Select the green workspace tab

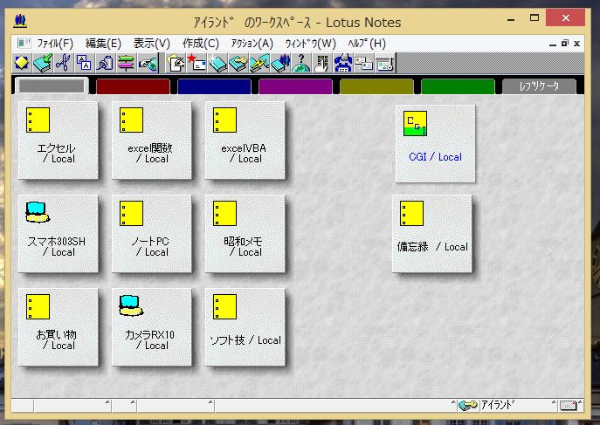coord(458,86)
